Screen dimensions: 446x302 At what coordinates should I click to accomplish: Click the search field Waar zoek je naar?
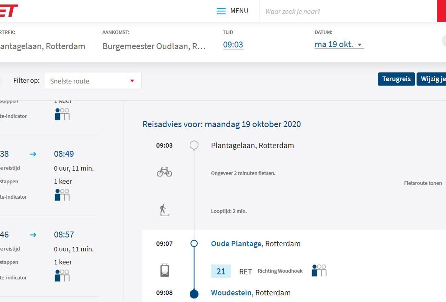coord(347,11)
